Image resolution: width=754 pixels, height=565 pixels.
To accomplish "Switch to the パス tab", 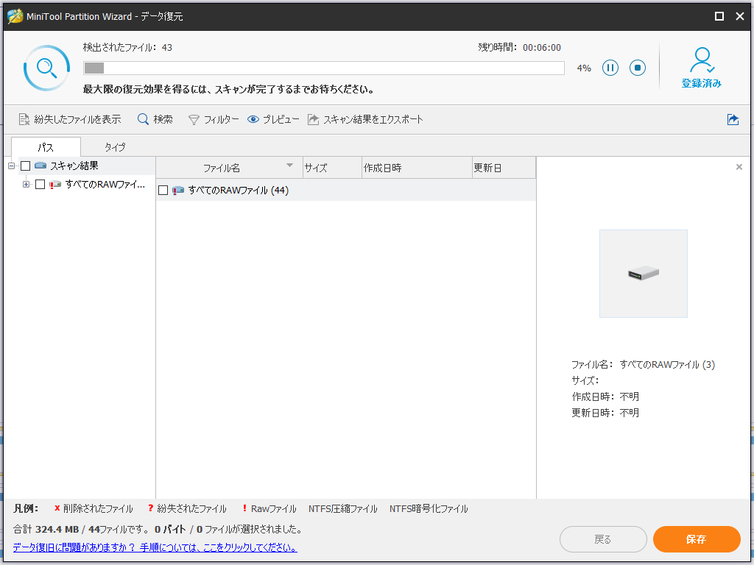I will [x=46, y=147].
